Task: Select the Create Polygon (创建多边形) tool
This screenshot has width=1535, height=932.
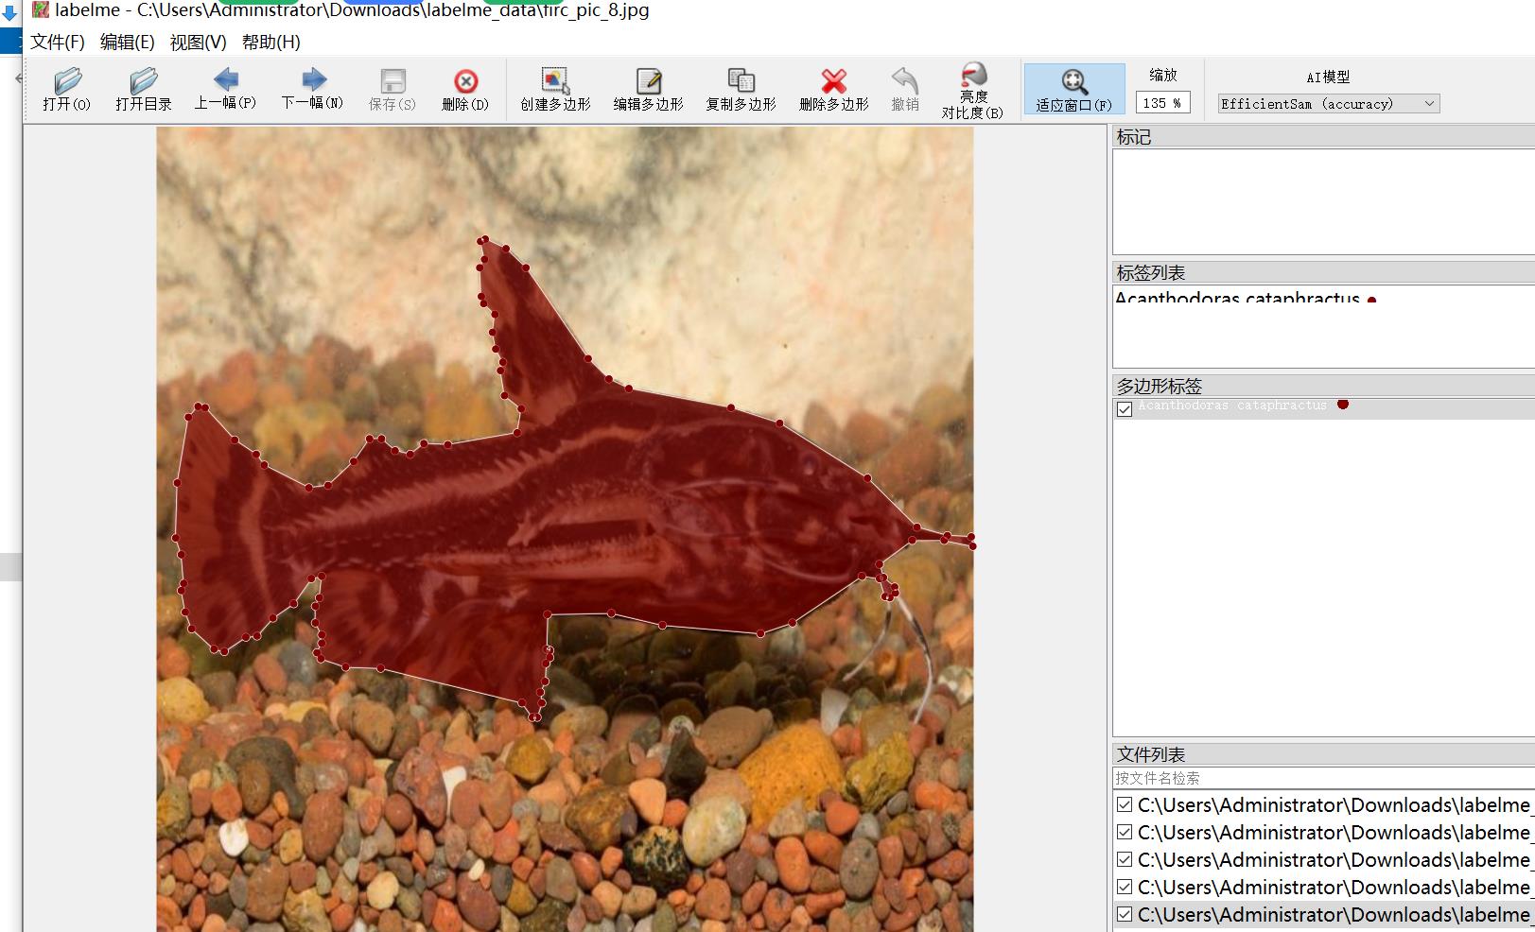Action: [555, 90]
